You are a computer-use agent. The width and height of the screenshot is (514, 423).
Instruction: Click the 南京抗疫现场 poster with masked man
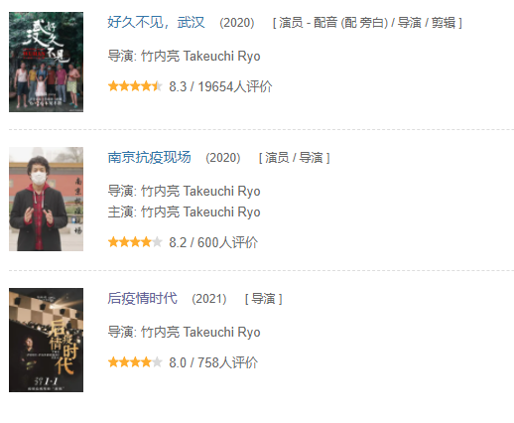click(x=46, y=199)
